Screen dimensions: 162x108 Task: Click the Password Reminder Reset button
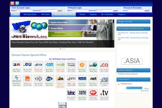[147, 11]
